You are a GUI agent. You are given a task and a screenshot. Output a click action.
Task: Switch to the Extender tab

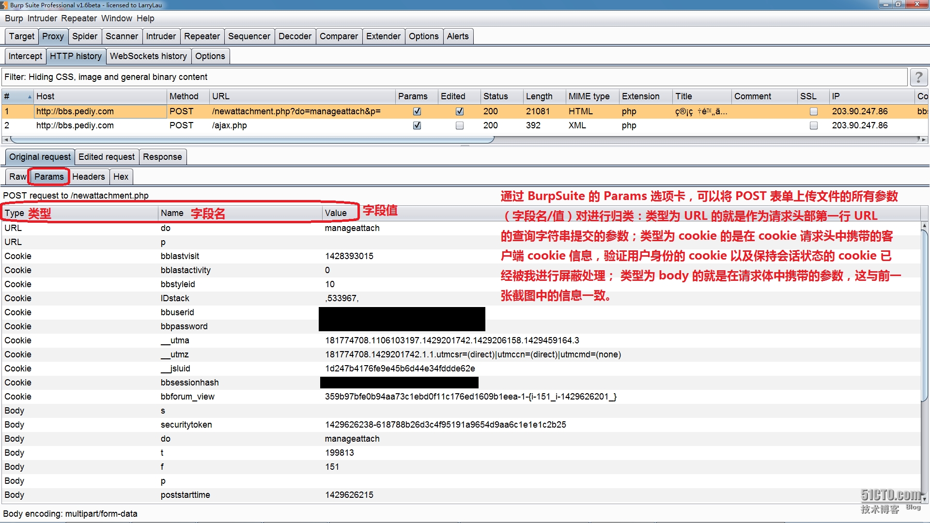(383, 36)
